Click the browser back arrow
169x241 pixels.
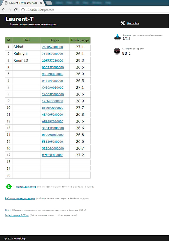point(4,10)
